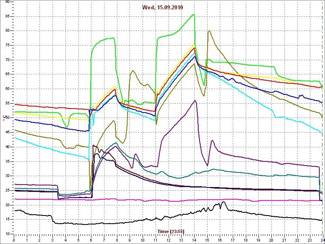The width and height of the screenshot is (325, 244).
Task: Click hour "11" on the time axis
Action: point(156,240)
